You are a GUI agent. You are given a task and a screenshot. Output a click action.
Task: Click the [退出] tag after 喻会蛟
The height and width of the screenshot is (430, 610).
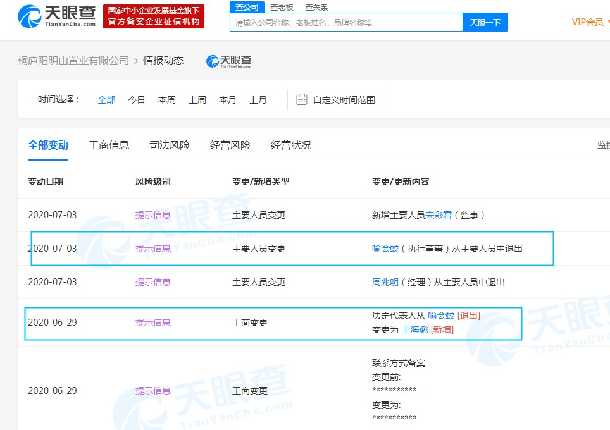(x=469, y=316)
